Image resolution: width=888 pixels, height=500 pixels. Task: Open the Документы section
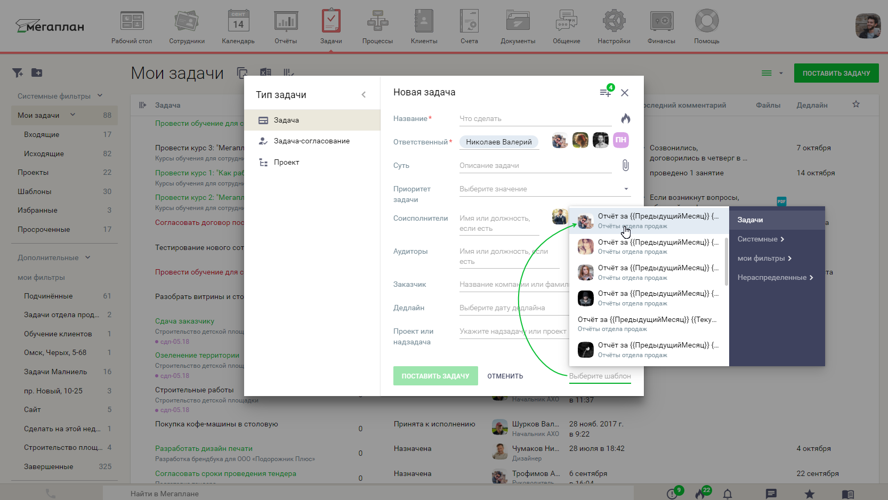pyautogui.click(x=518, y=27)
